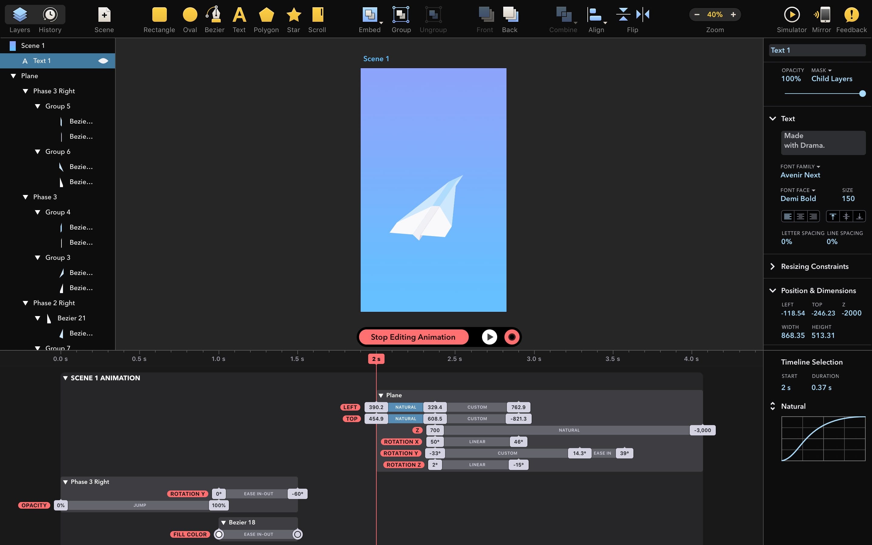Switch to the Layers tab

pyautogui.click(x=20, y=15)
